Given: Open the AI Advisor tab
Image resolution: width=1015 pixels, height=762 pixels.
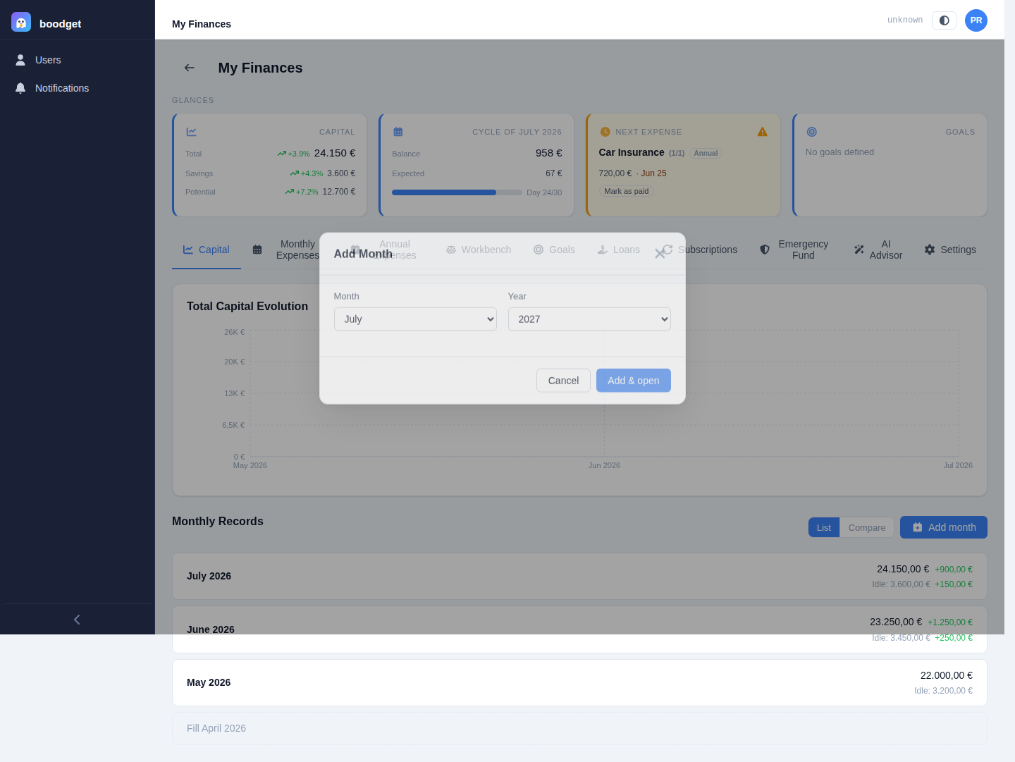Looking at the screenshot, I should pos(878,250).
